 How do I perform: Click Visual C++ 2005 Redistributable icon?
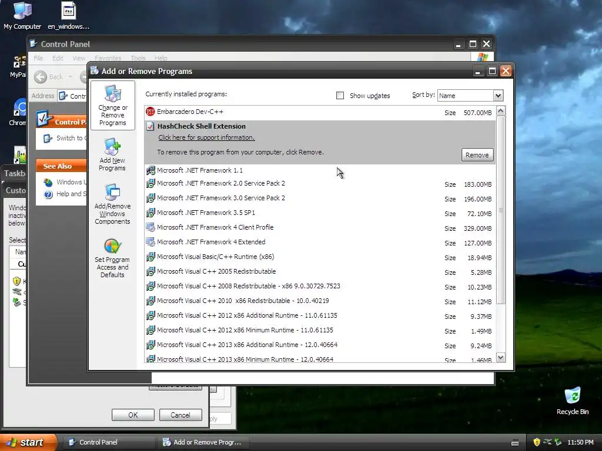[x=150, y=271]
